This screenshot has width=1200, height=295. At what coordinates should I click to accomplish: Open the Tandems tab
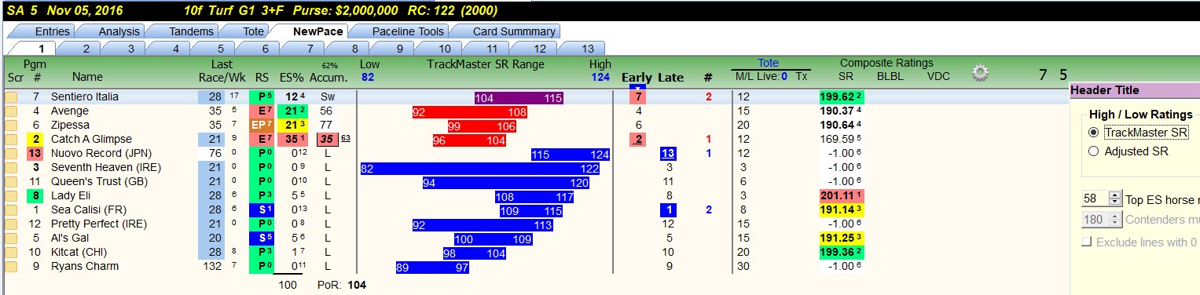(191, 31)
